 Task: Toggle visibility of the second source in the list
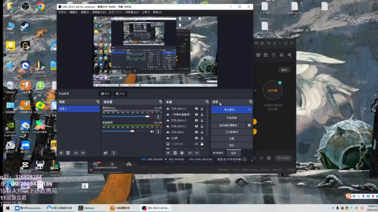click(197, 114)
